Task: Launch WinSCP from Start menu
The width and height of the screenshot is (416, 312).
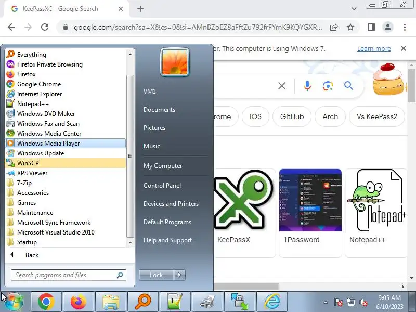Action: pos(66,163)
